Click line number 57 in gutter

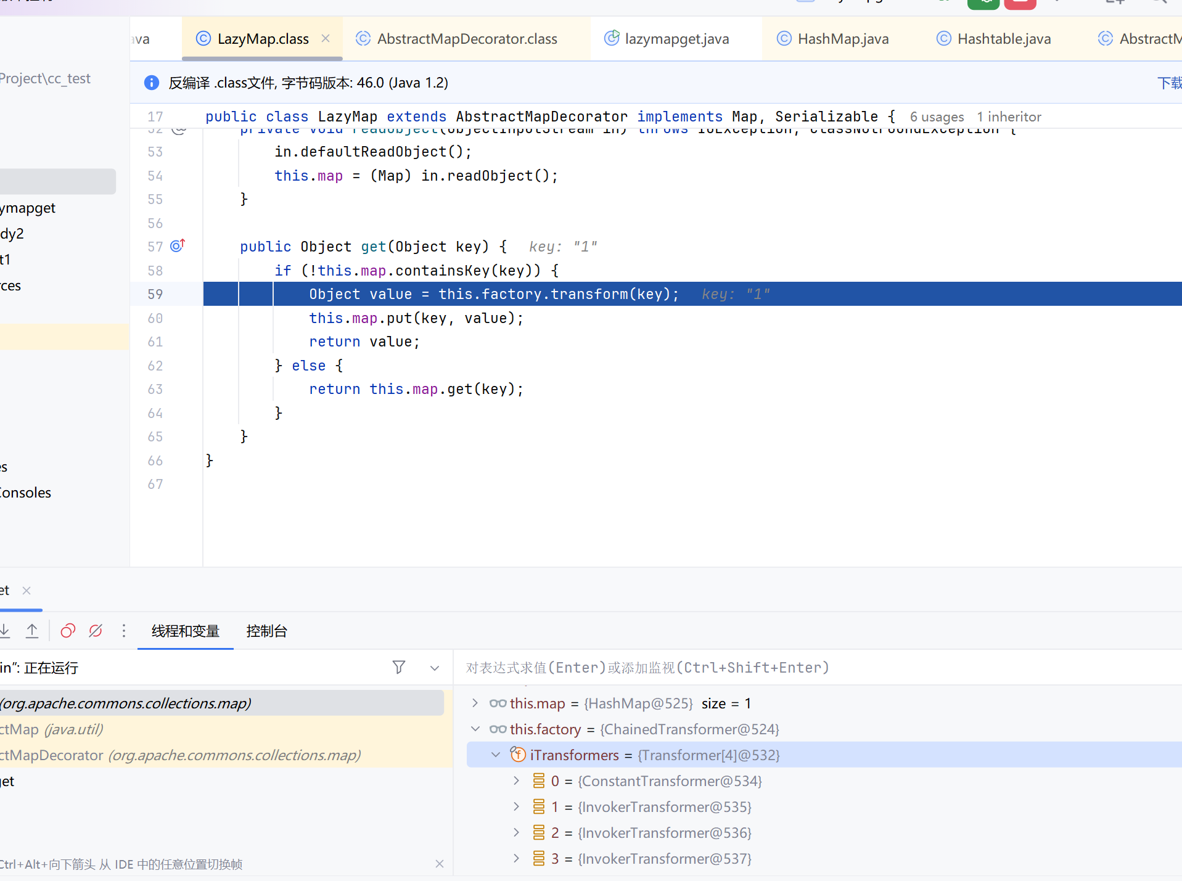point(155,247)
